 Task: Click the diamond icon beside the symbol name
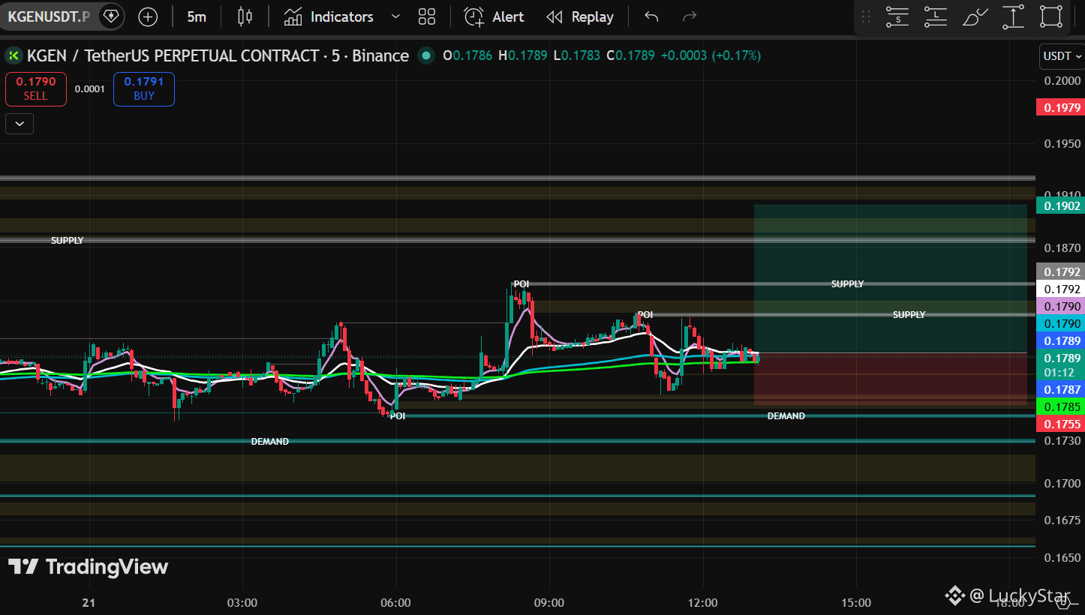110,16
